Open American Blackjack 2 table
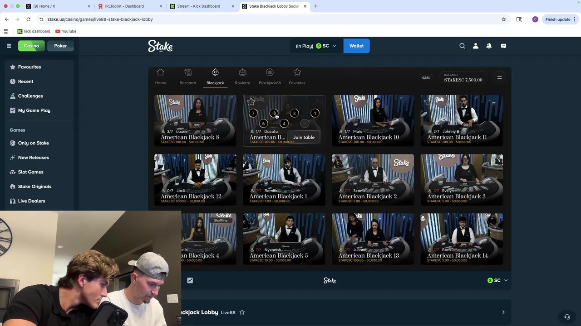The width and height of the screenshot is (581, 326). [x=373, y=180]
